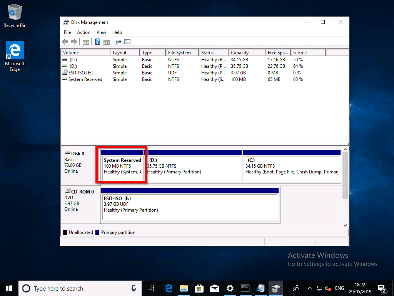Image resolution: width=394 pixels, height=296 pixels.
Task: Sort by the Free Space column header
Action: pyautogui.click(x=278, y=52)
